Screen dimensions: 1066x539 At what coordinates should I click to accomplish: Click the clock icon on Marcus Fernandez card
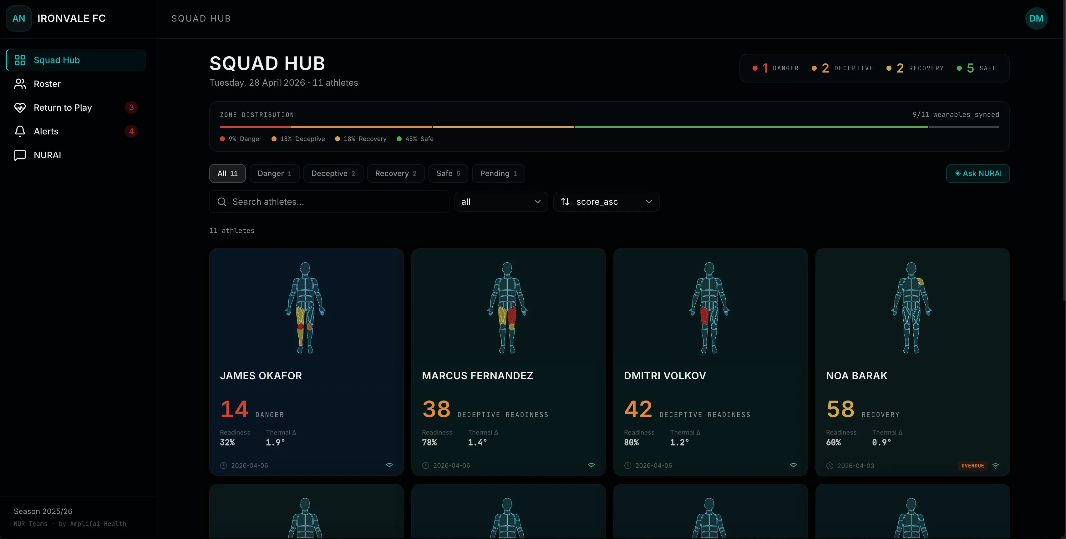425,465
